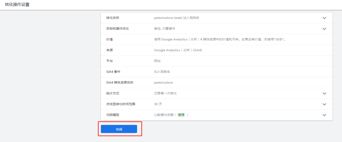The height and width of the screenshot is (142, 342).
Task: Click the 媒体资源名称 value peterlustore
Action: [x=163, y=82]
